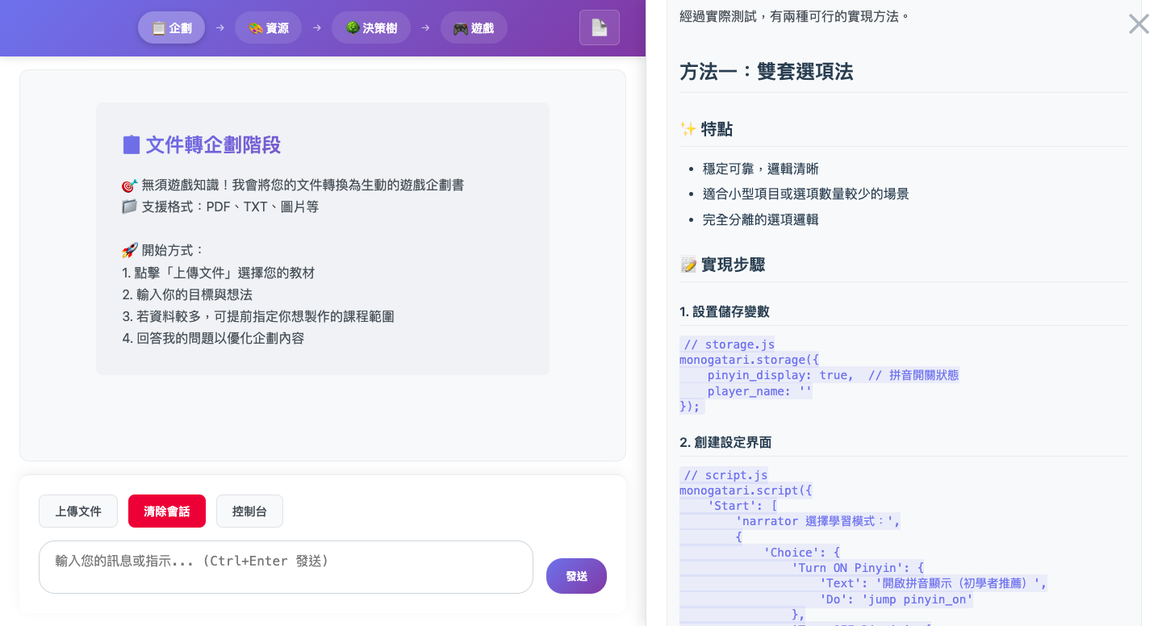Click the 文件轉企劃階段 panel title
The width and height of the screenshot is (1162, 626).
point(213,144)
